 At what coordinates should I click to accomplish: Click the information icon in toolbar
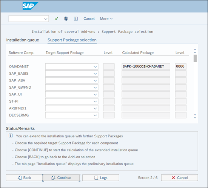click(76, 18)
